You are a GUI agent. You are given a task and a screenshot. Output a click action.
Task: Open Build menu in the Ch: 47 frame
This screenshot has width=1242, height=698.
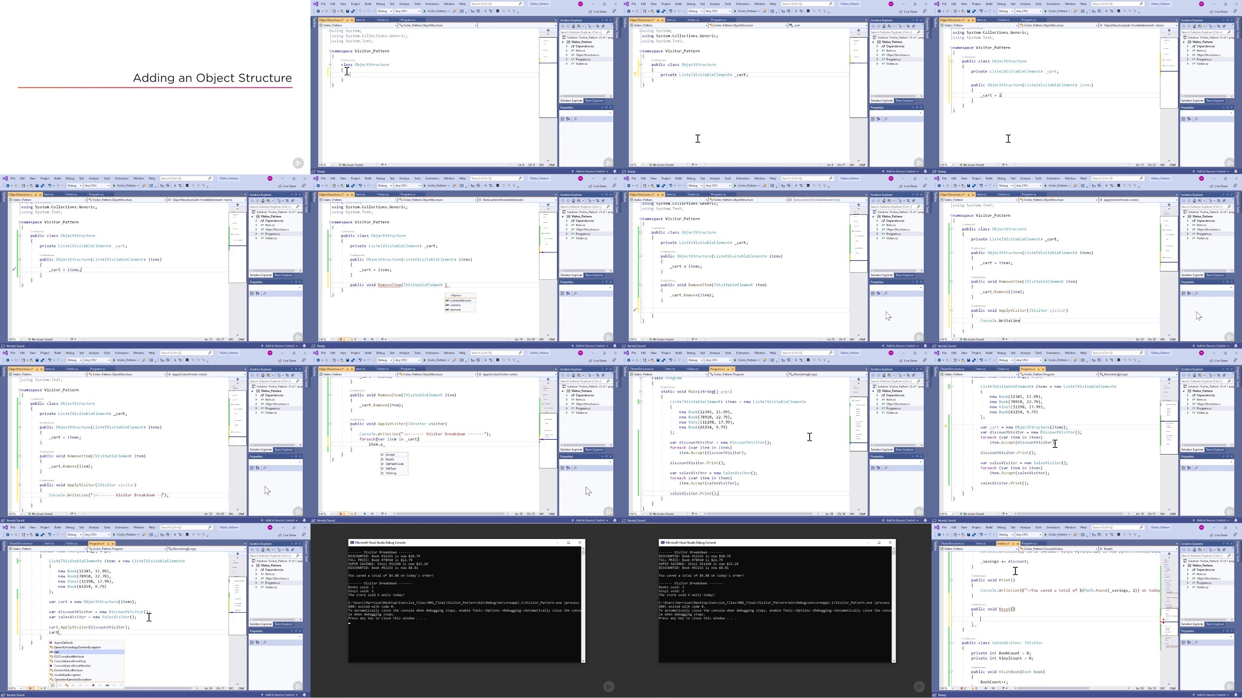[678, 4]
